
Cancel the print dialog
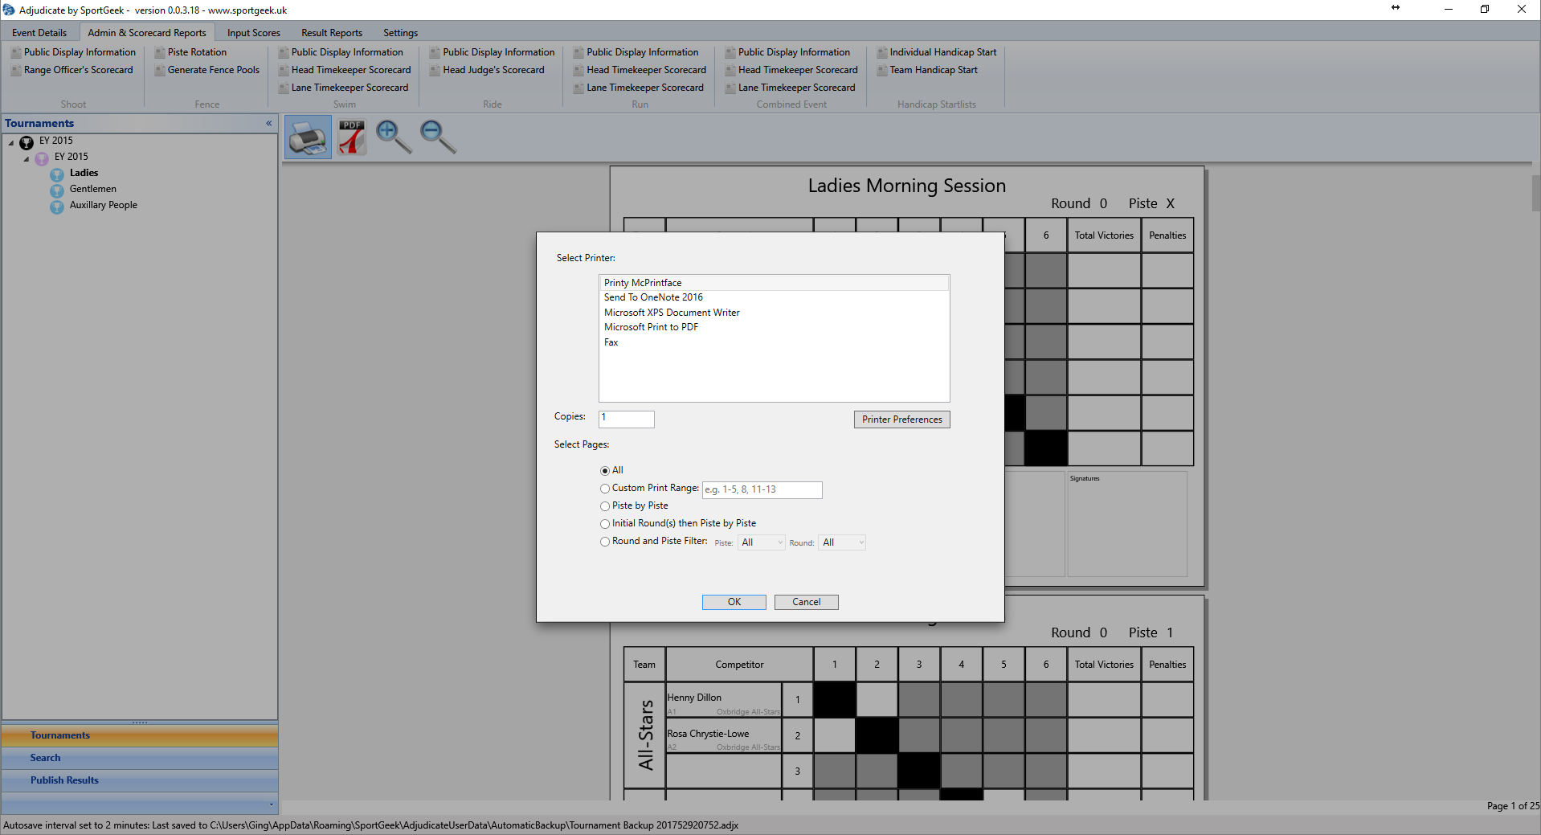(x=807, y=602)
